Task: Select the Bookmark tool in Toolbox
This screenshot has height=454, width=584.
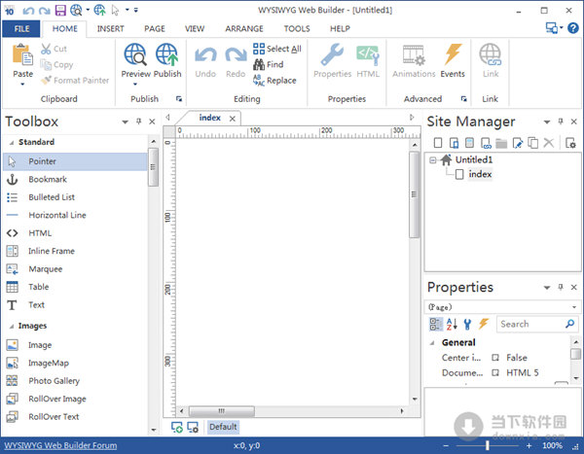Action: 76,180
